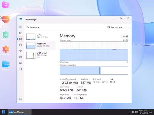
Task: Open the Task Manager hamburger navigation menu
Action: pyautogui.click(x=20, y=27)
